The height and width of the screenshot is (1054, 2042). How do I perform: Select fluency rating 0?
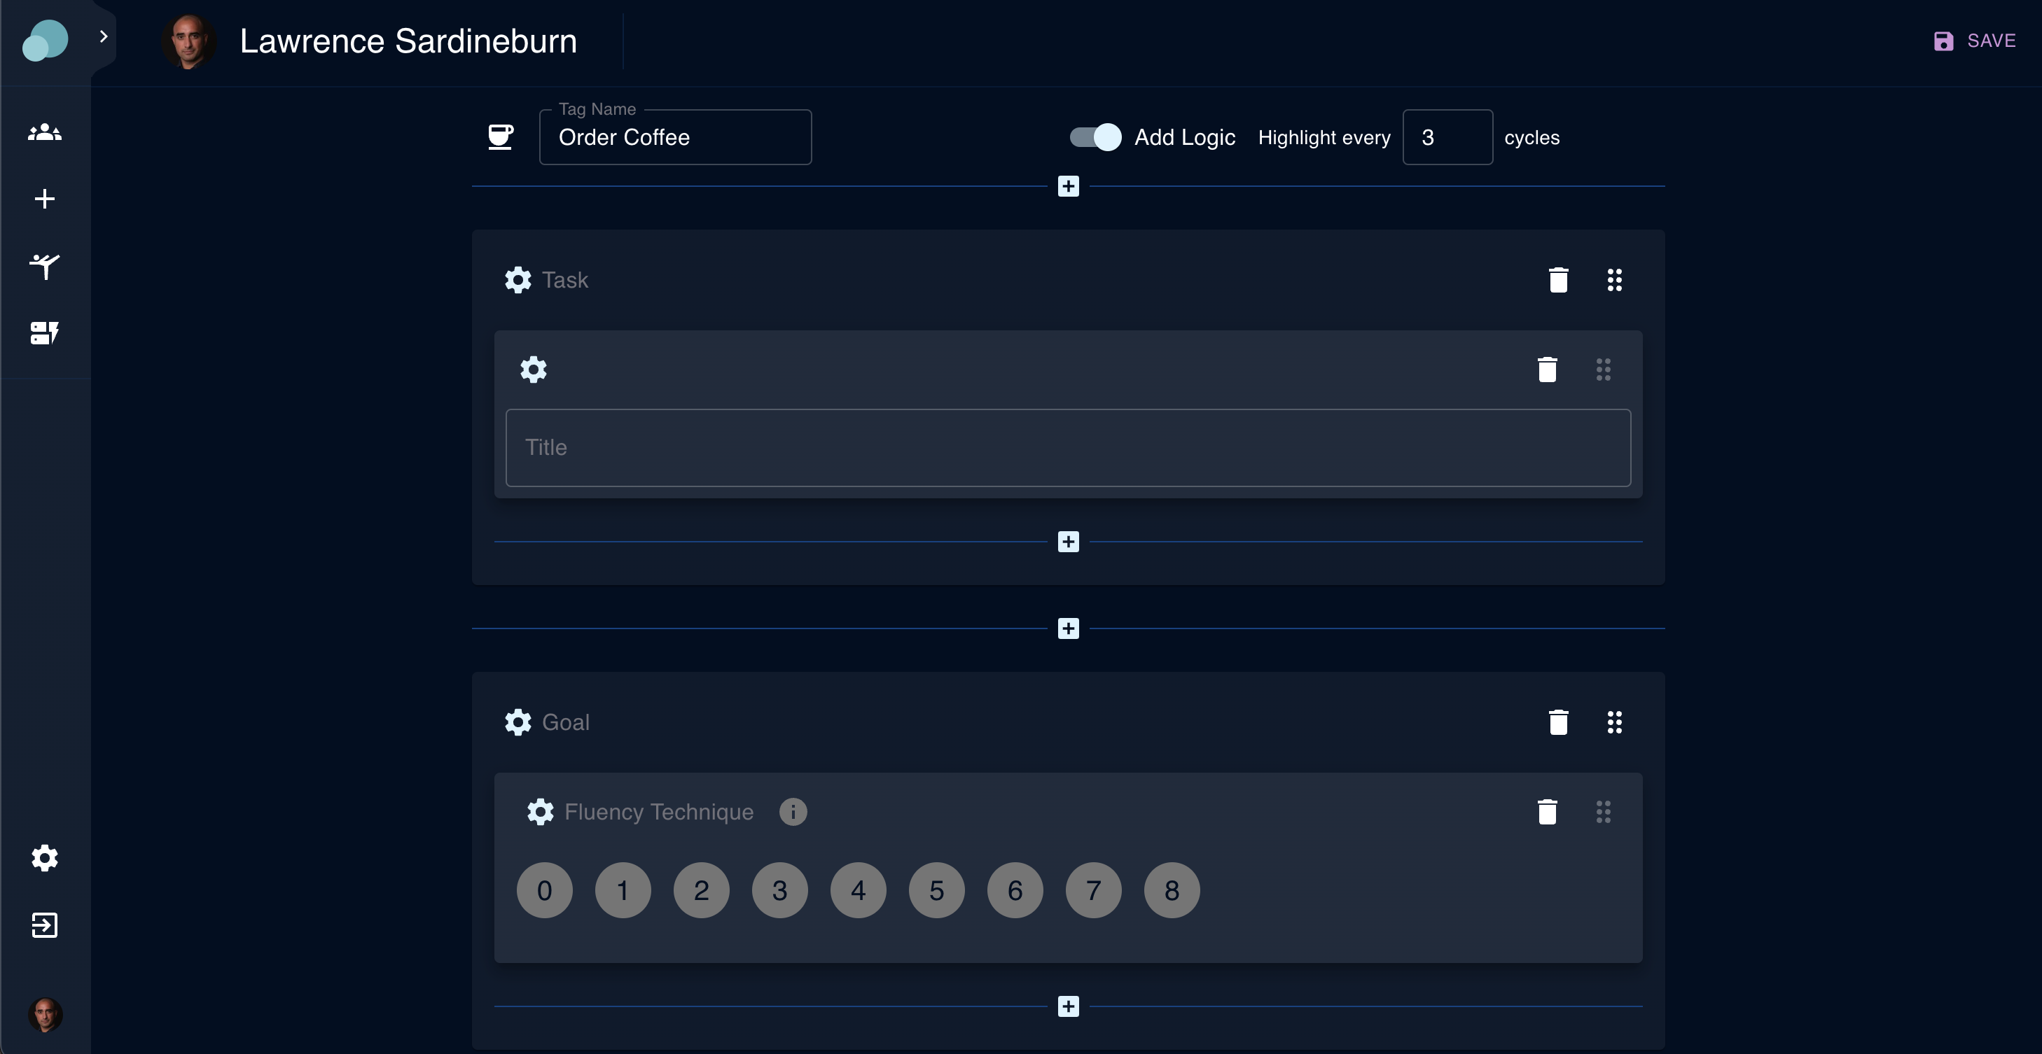[x=545, y=890]
